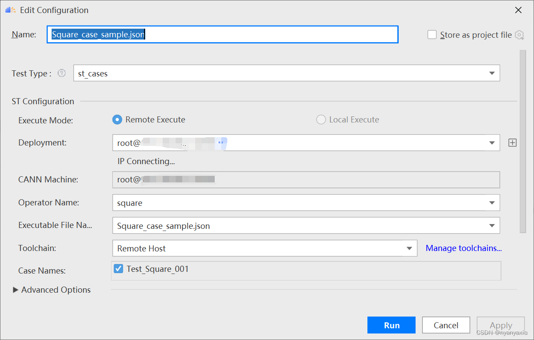Open the Test Type dropdown

(x=492, y=73)
